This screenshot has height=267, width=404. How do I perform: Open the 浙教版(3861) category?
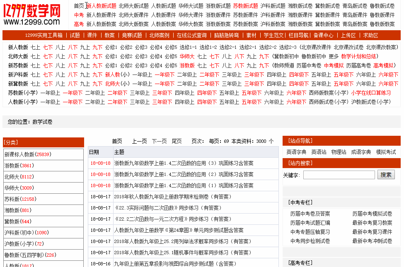(19, 166)
